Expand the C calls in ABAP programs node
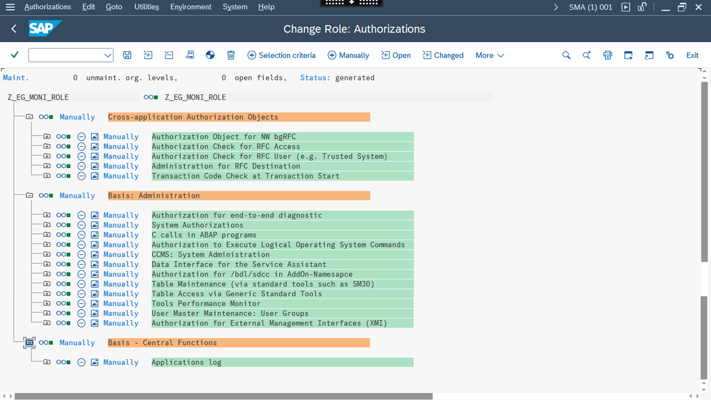Screen dimensions: 711x400 coord(47,235)
